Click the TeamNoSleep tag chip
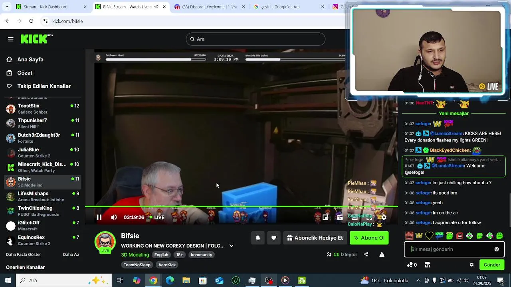Screen dimensions: 511x287 [137, 265]
